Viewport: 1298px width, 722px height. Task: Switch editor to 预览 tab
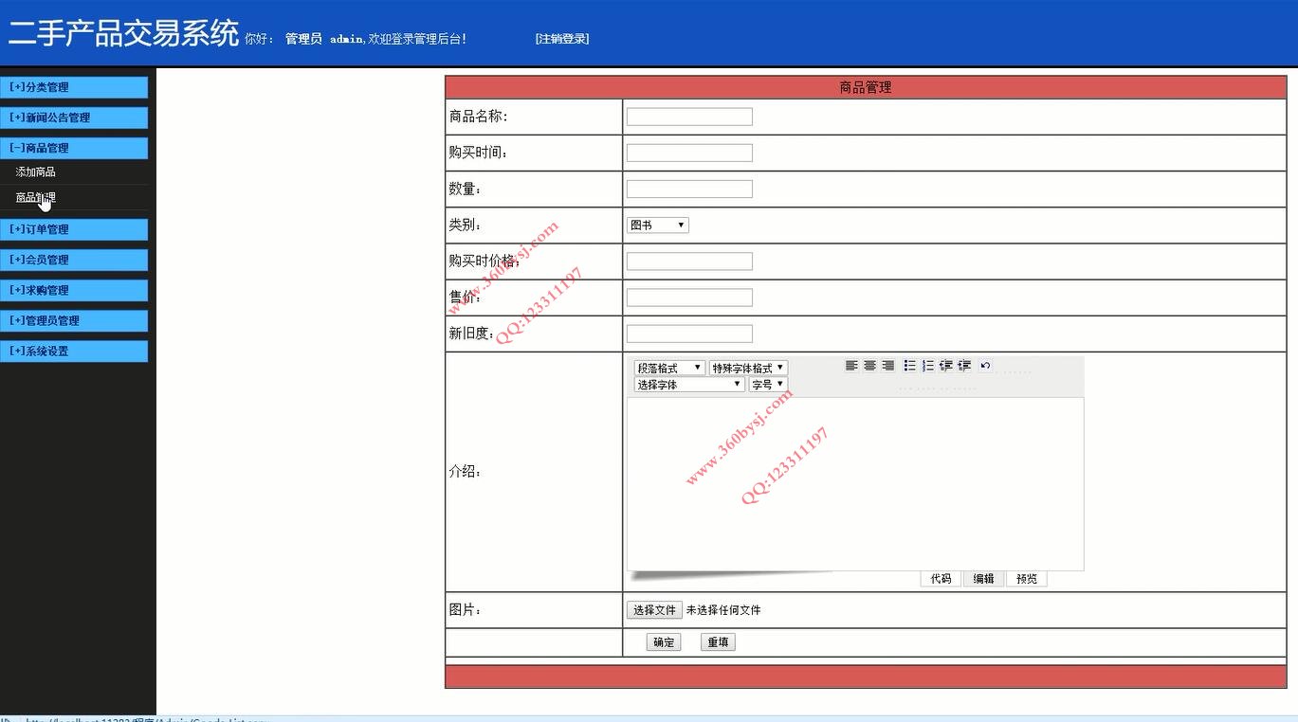[x=1027, y=579]
